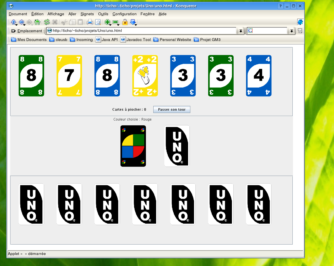Viewport: 334px width, 266px height.
Task: Open the Javadoc Tool bookmark
Action: [136, 40]
